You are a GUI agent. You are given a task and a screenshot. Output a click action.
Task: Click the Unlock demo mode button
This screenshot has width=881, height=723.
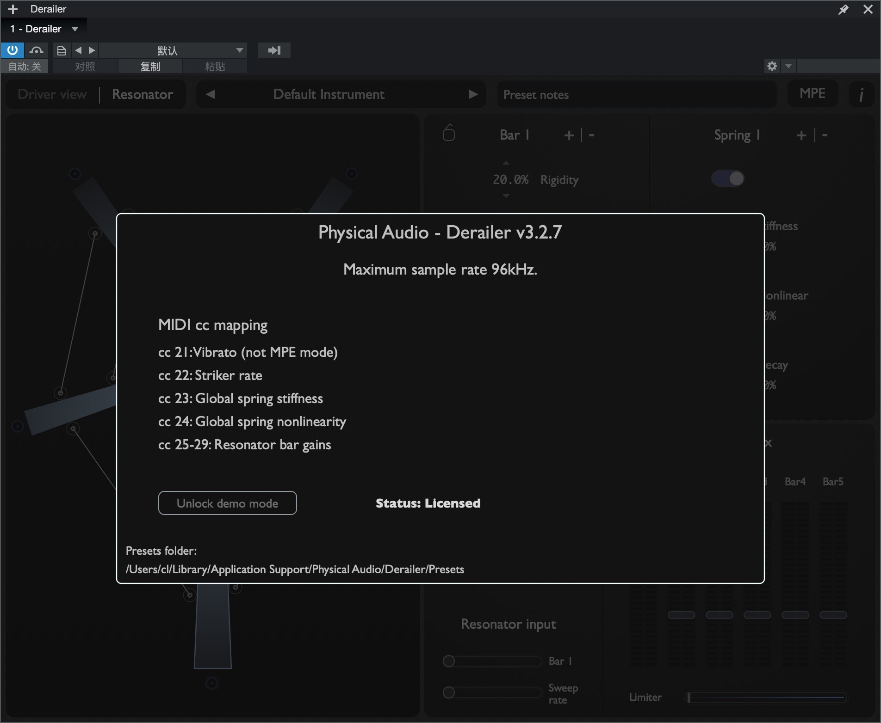point(227,503)
